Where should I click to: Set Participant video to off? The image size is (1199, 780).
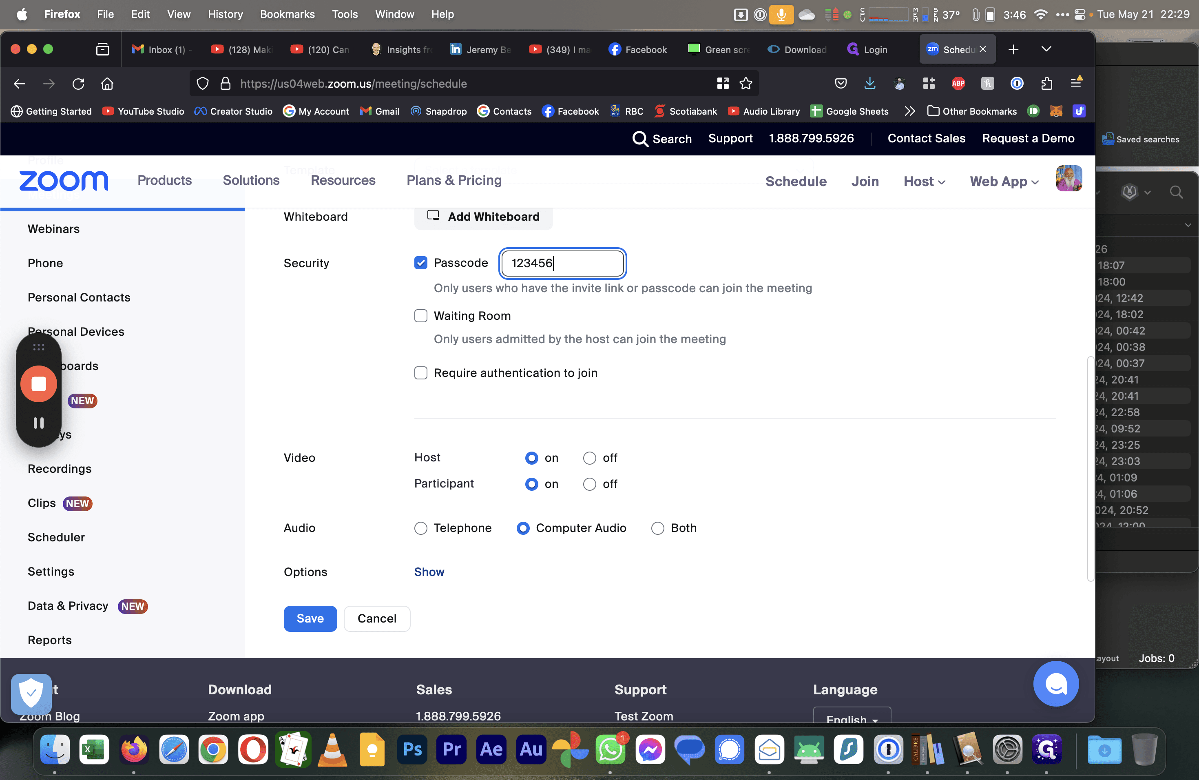point(589,484)
